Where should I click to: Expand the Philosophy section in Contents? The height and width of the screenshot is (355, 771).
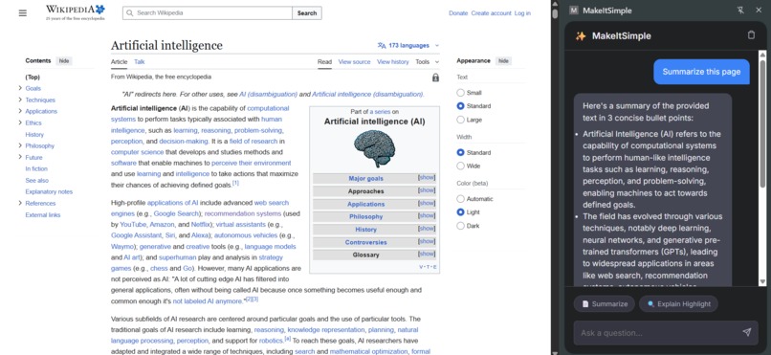[x=20, y=145]
